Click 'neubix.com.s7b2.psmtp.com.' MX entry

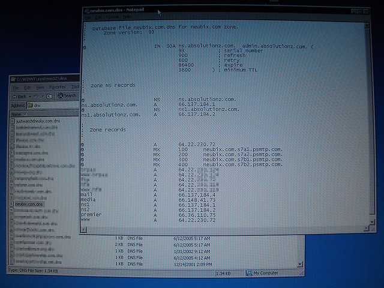242,164
